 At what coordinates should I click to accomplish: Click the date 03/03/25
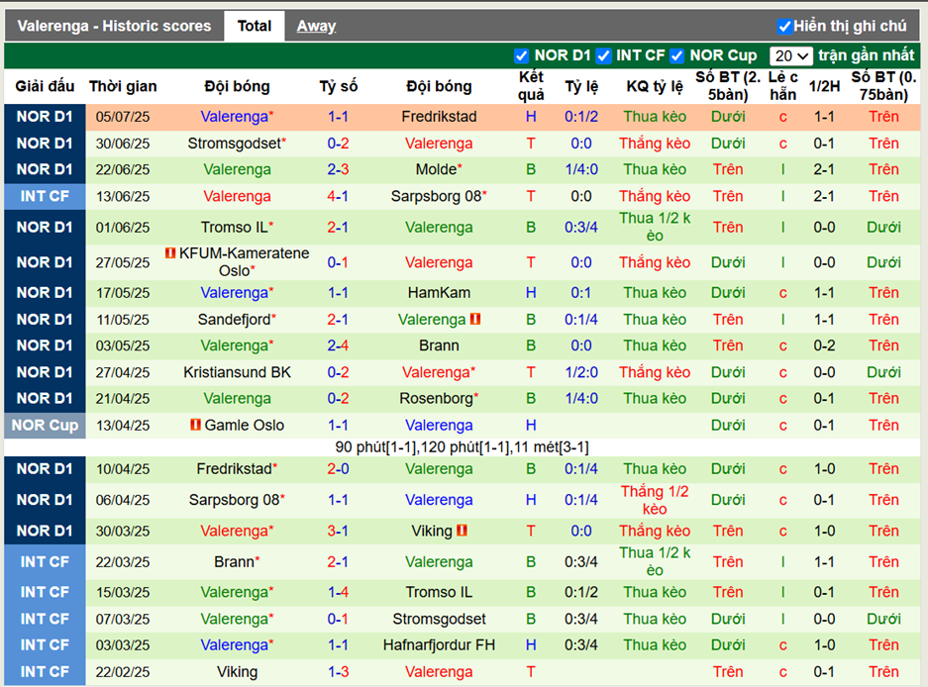tap(123, 645)
